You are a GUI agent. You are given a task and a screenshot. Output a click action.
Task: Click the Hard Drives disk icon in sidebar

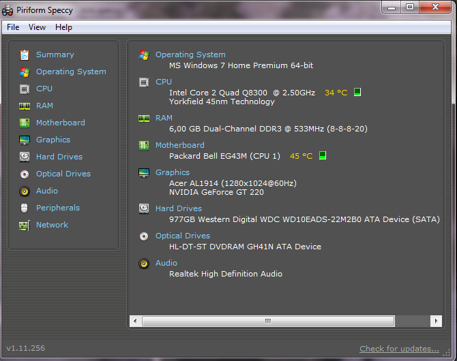click(x=25, y=157)
